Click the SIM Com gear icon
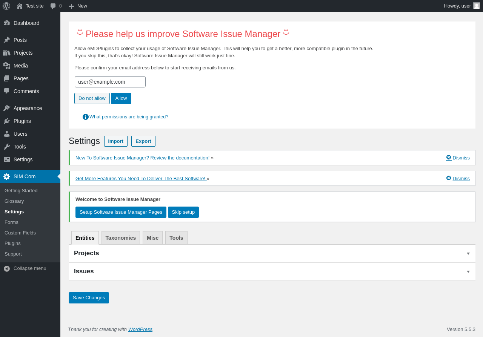483x337 pixels. tap(7, 176)
